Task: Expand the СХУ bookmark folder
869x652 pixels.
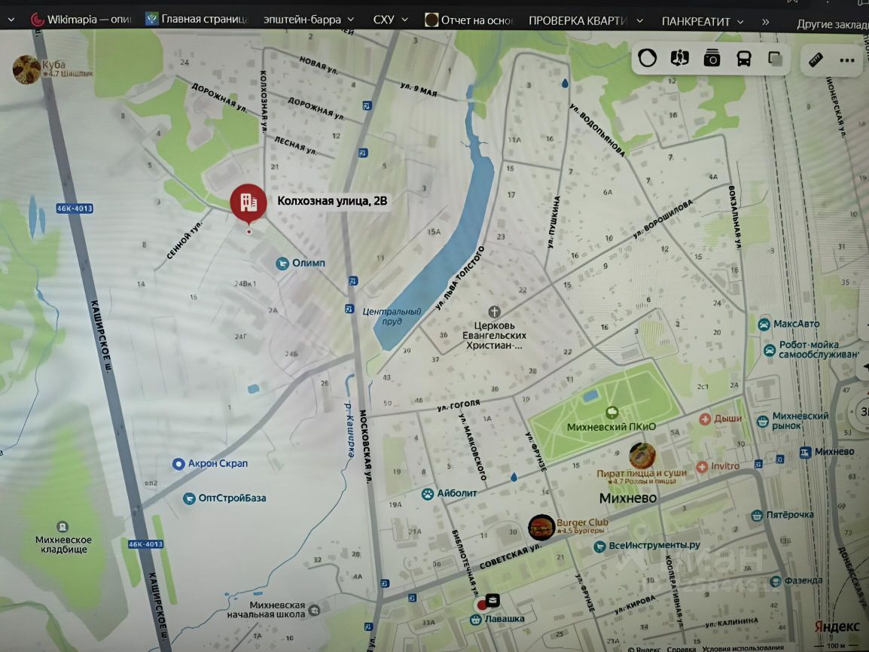Action: tap(391, 20)
